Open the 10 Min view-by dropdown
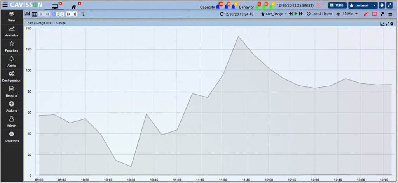Viewport: 398px width, 183px height. click(350, 14)
